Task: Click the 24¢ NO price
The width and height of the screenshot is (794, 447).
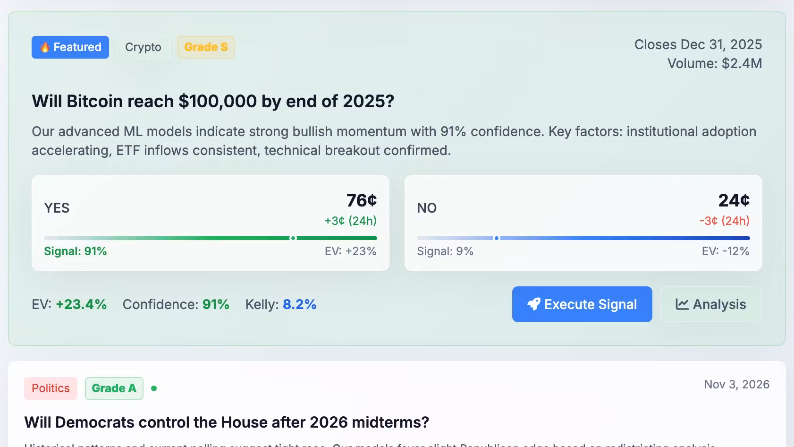Action: click(x=734, y=201)
